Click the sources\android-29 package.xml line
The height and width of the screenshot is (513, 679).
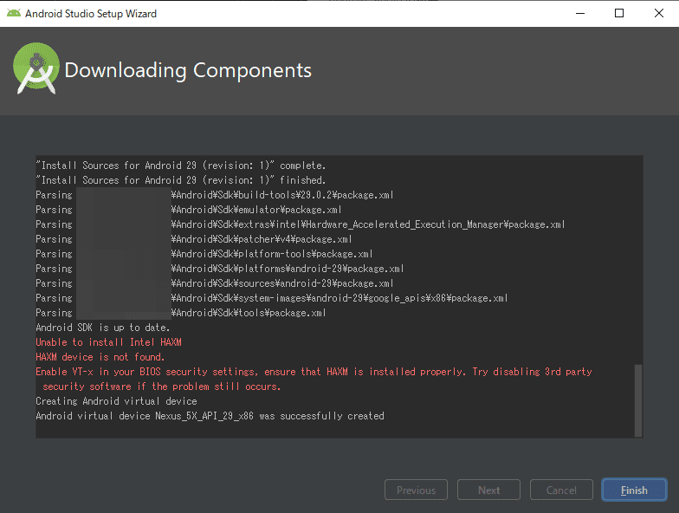point(215,283)
